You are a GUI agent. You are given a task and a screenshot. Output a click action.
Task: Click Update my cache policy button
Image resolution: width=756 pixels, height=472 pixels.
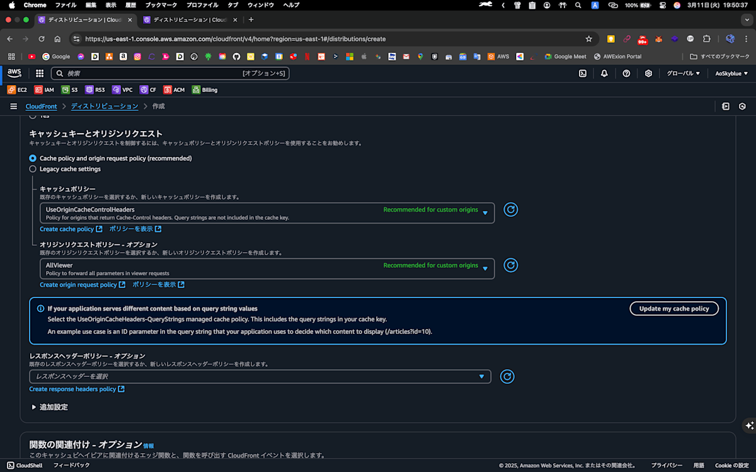tap(674, 309)
